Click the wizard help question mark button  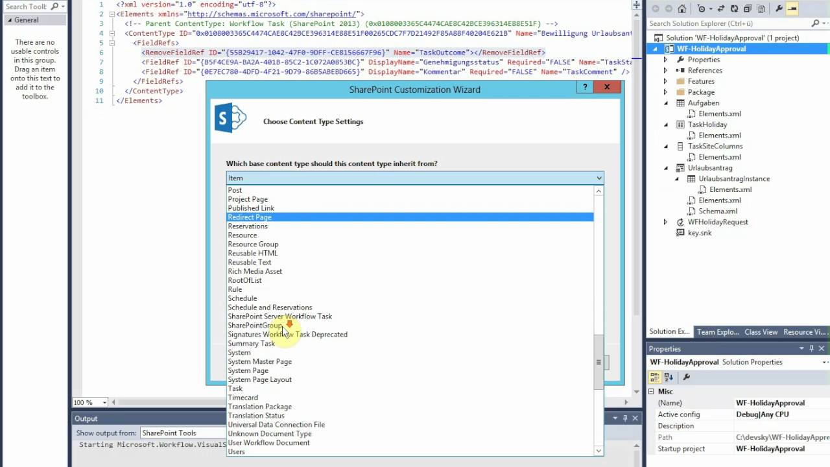(585, 87)
